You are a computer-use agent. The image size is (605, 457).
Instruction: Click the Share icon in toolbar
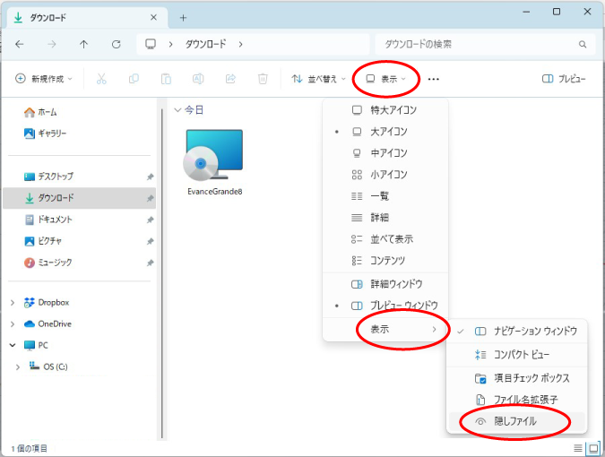tap(230, 79)
